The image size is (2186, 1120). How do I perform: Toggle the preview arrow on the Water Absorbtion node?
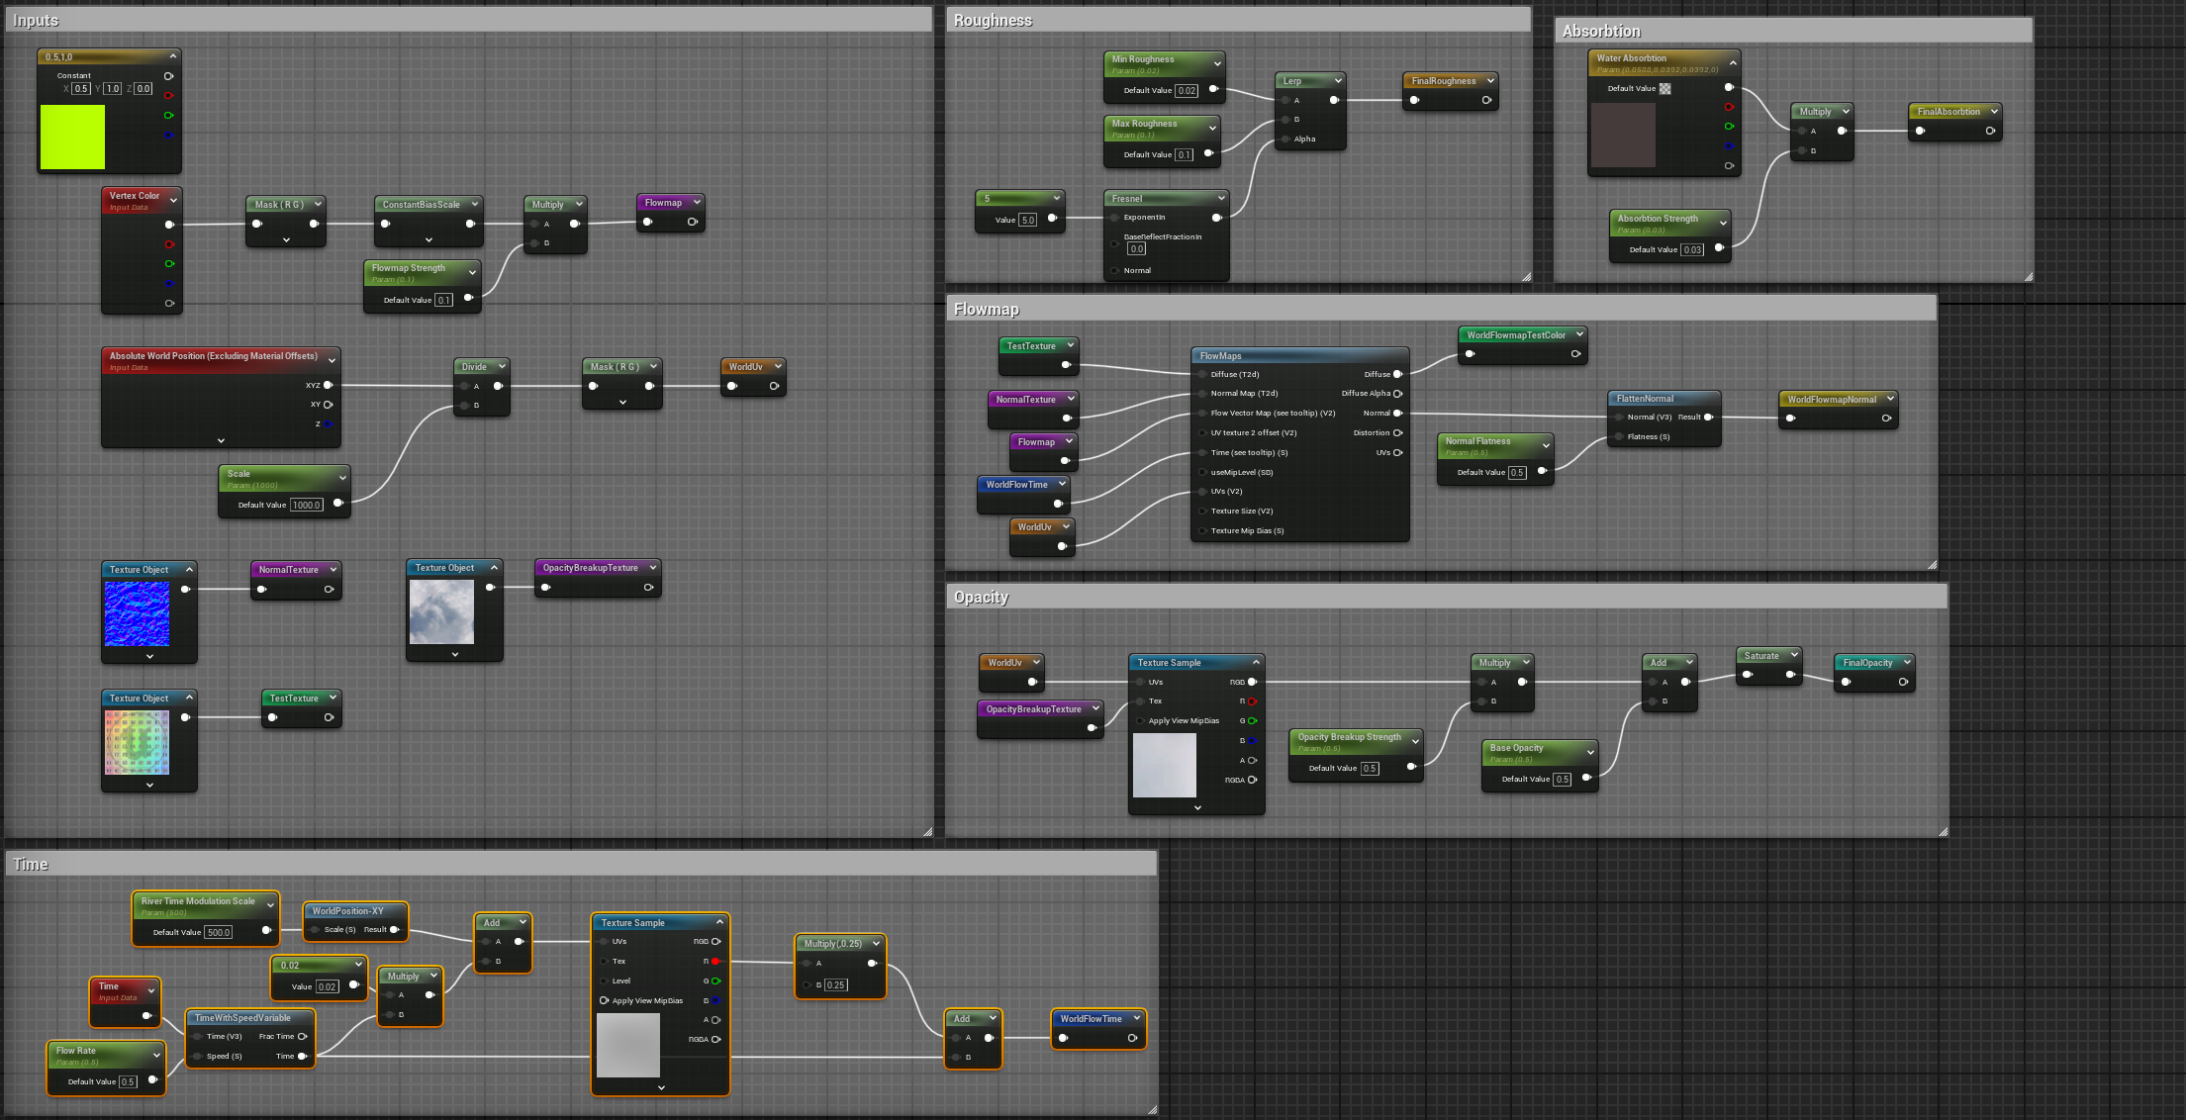tap(1733, 63)
